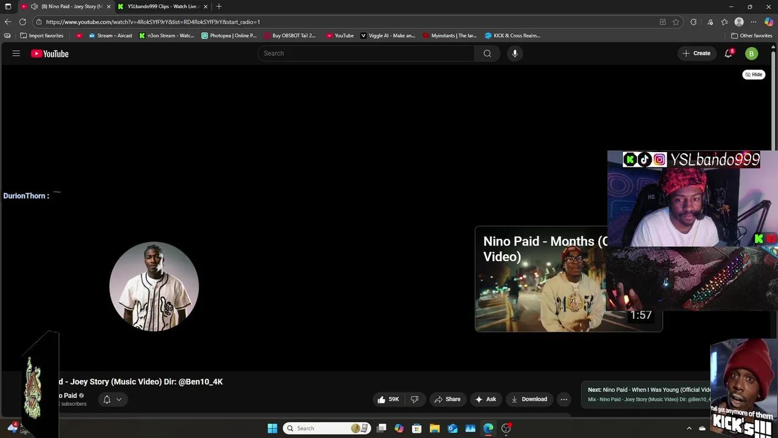Viewport: 778px width, 438px height.
Task: Toggle the channel notification bell
Action: tap(107, 399)
